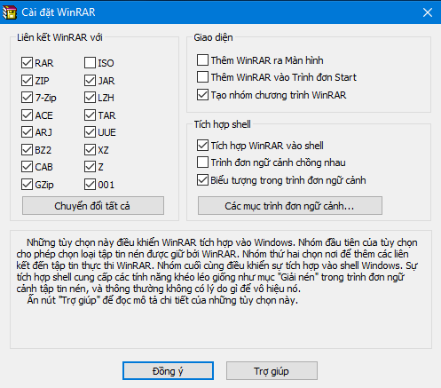
Task: Toggle the ACE association checkbox
Action: tap(27, 115)
